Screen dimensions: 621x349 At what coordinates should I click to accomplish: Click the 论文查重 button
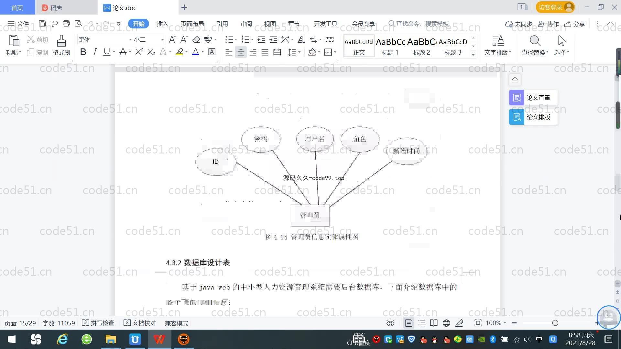pyautogui.click(x=533, y=98)
